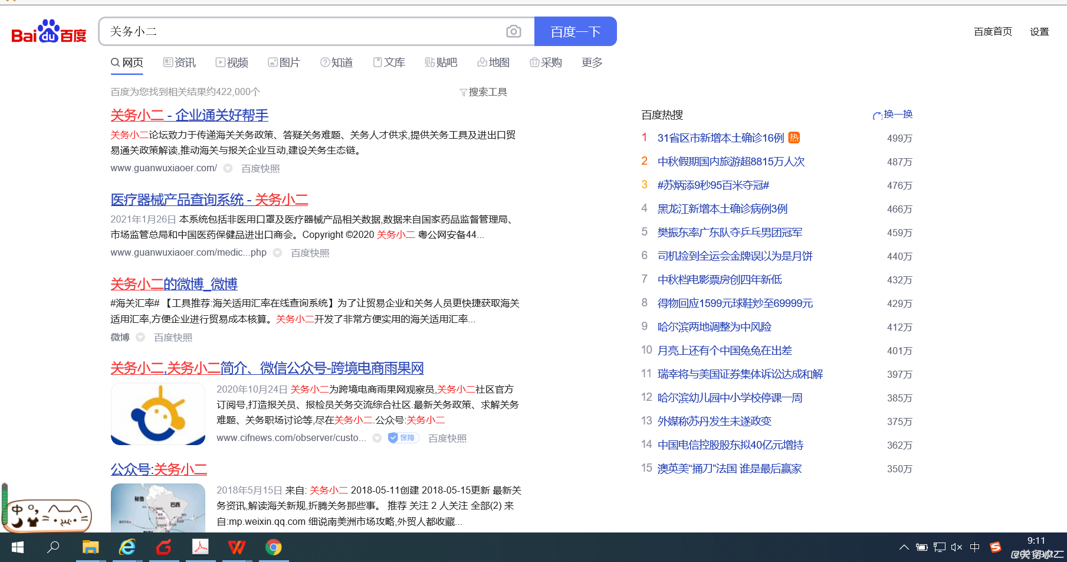Image resolution: width=1067 pixels, height=562 pixels.
Task: Open the 贴吧 tab
Action: tap(441, 63)
